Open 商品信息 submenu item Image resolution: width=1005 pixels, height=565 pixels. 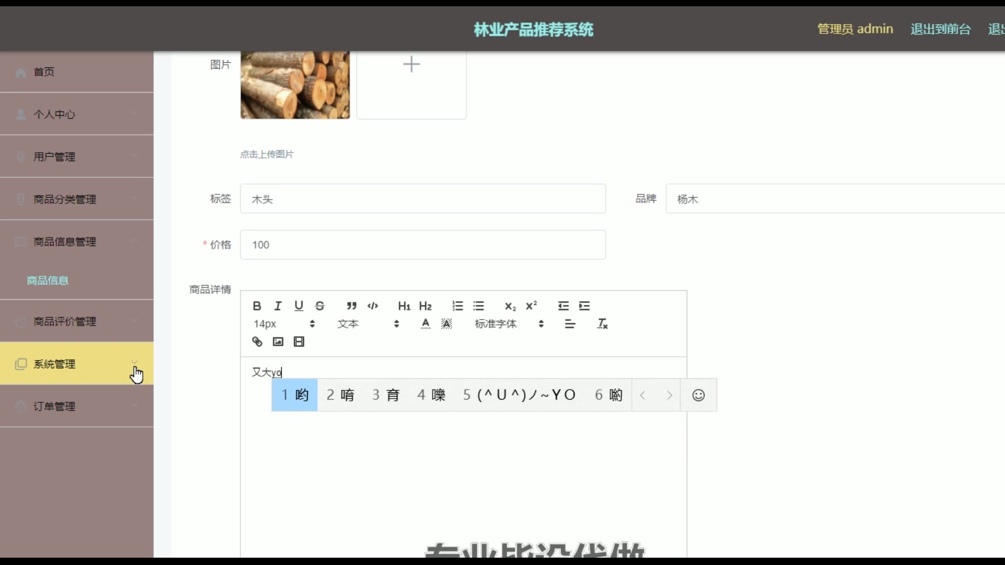(48, 280)
